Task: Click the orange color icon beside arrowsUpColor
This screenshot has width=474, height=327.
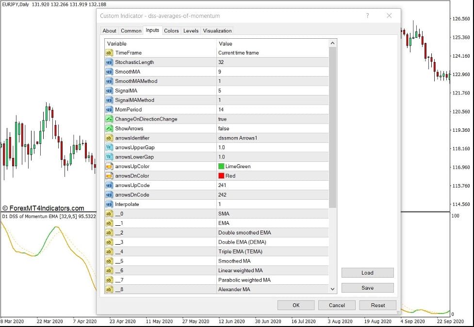Action: coord(109,166)
